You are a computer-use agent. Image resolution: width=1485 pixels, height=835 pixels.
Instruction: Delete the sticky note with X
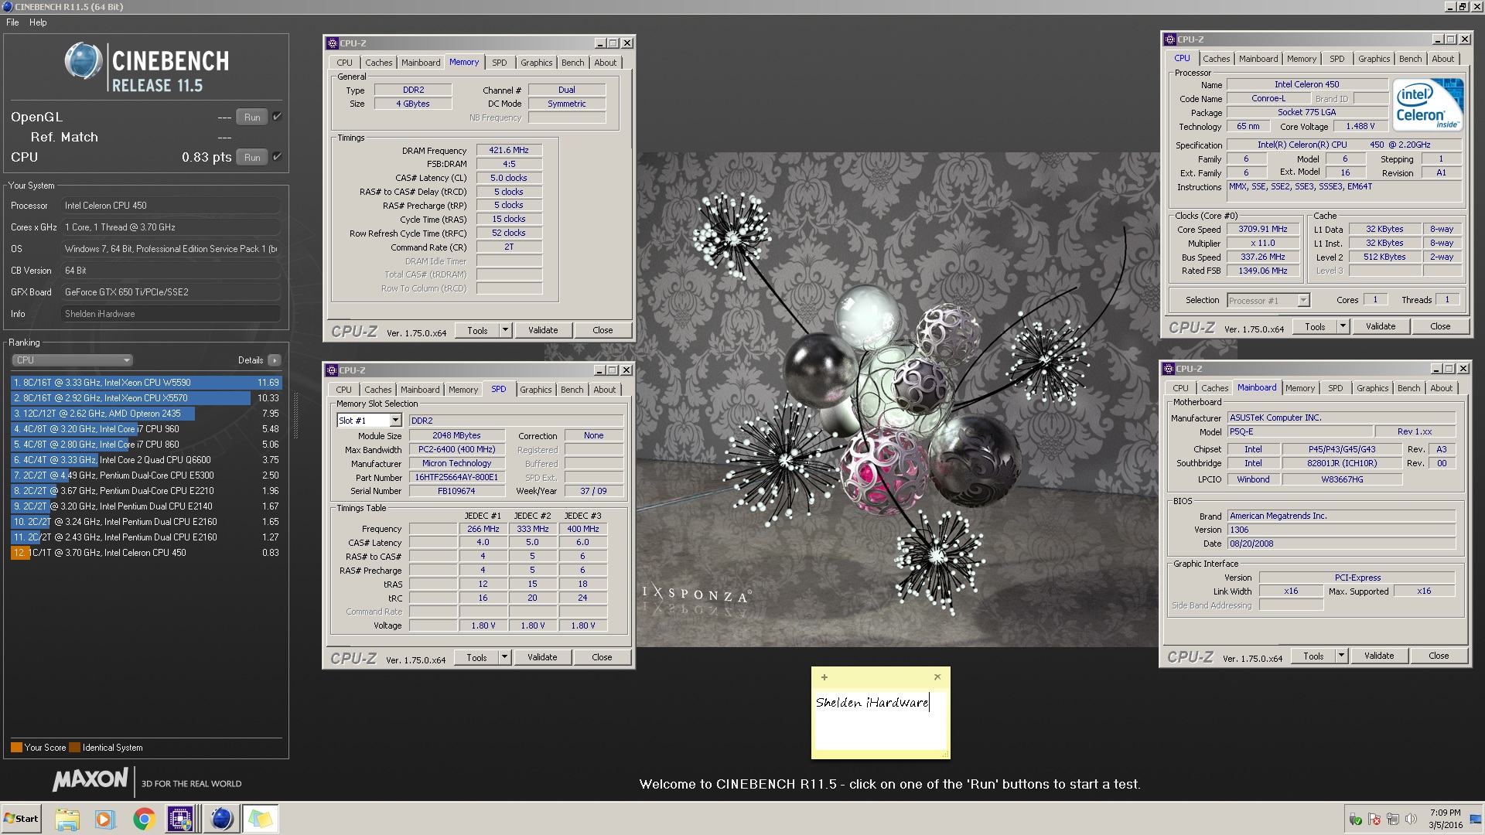[x=937, y=677]
